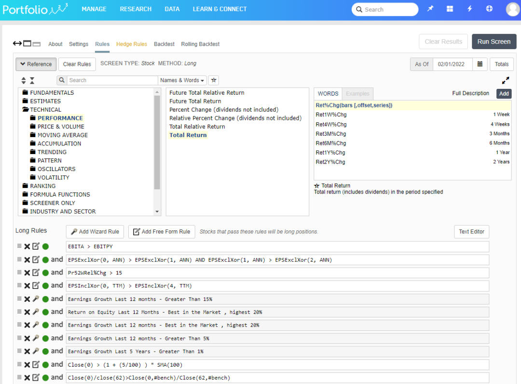Open wizard for Return on Equity rule
The image size is (521, 384).
[x=36, y=312]
